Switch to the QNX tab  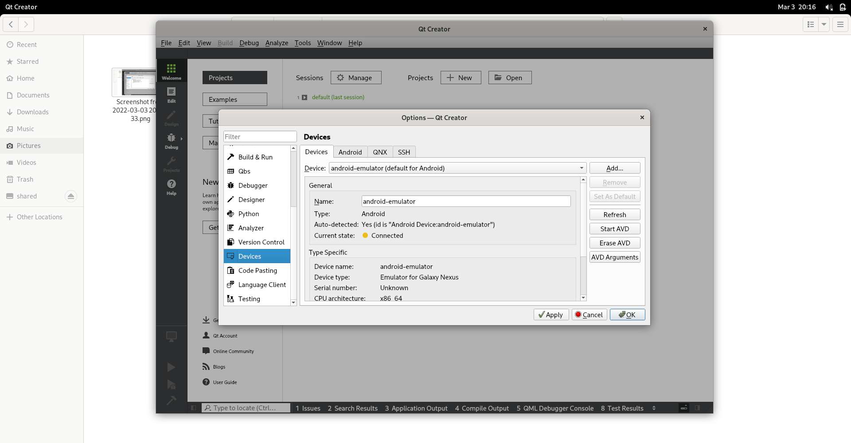click(x=380, y=152)
